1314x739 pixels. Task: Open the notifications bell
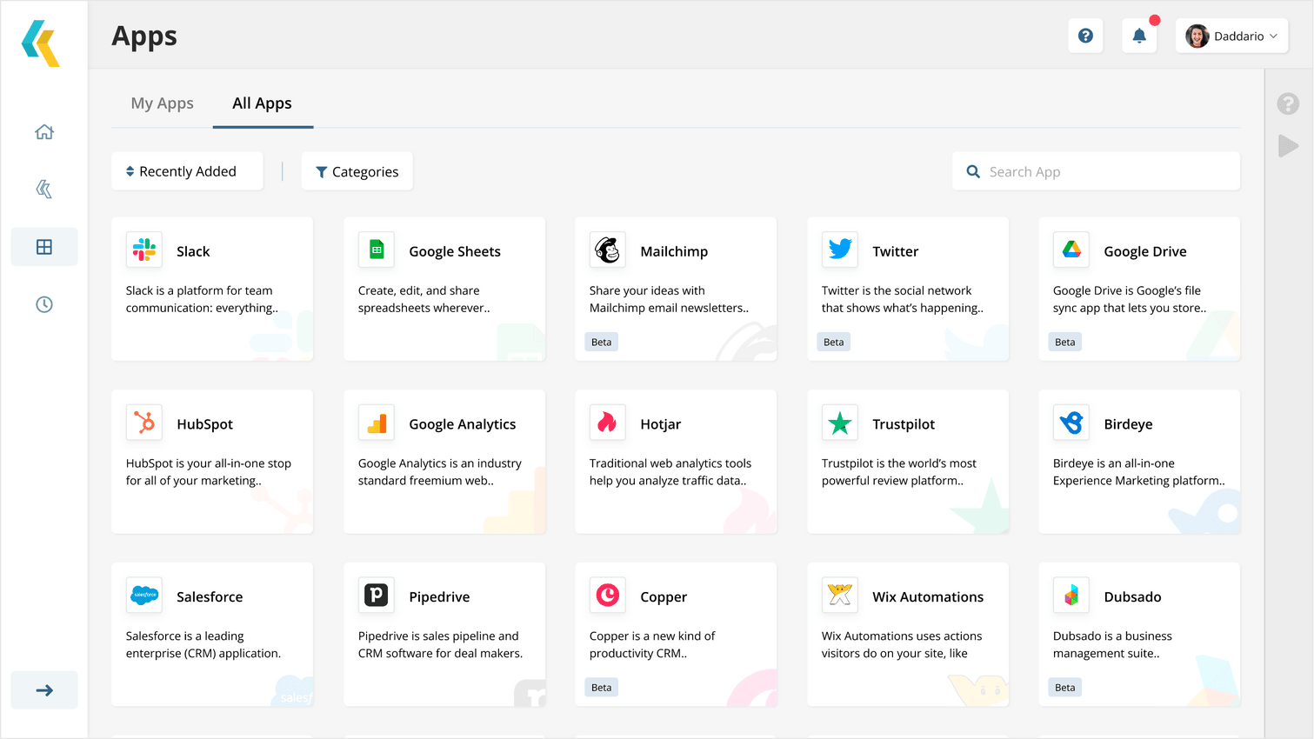point(1139,36)
